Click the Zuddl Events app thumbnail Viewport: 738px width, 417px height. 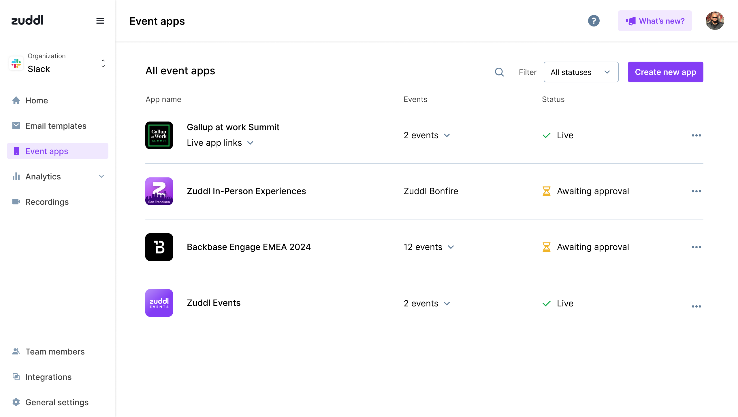click(x=159, y=303)
